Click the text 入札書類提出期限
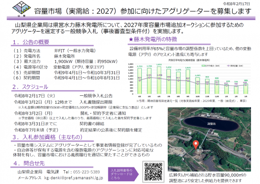 [96, 102]
